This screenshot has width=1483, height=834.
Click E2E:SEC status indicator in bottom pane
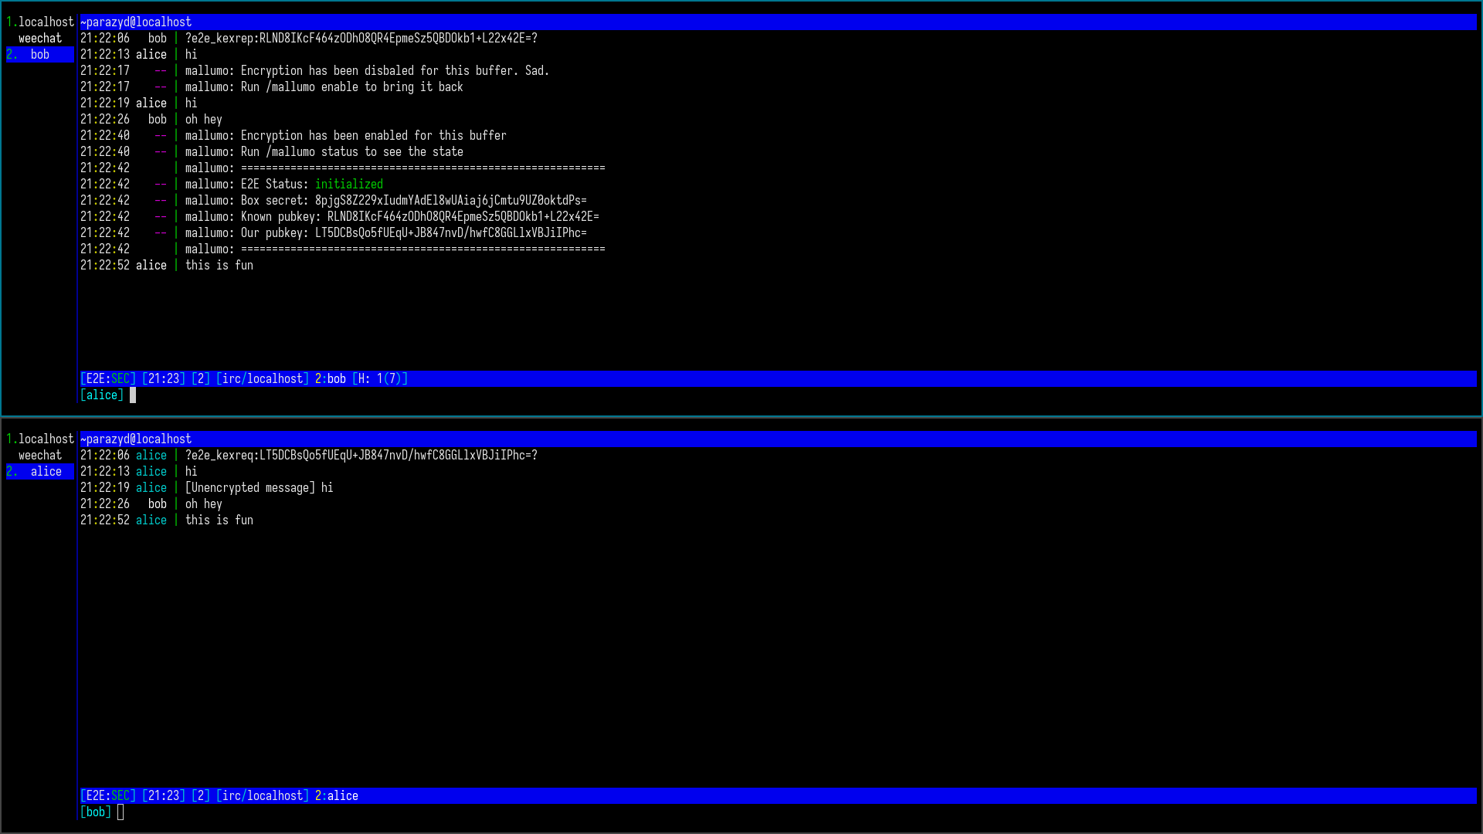click(x=108, y=796)
